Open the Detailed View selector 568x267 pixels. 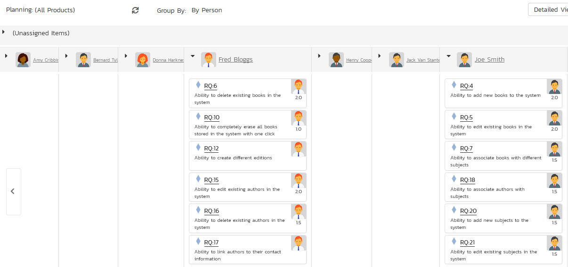tap(548, 10)
